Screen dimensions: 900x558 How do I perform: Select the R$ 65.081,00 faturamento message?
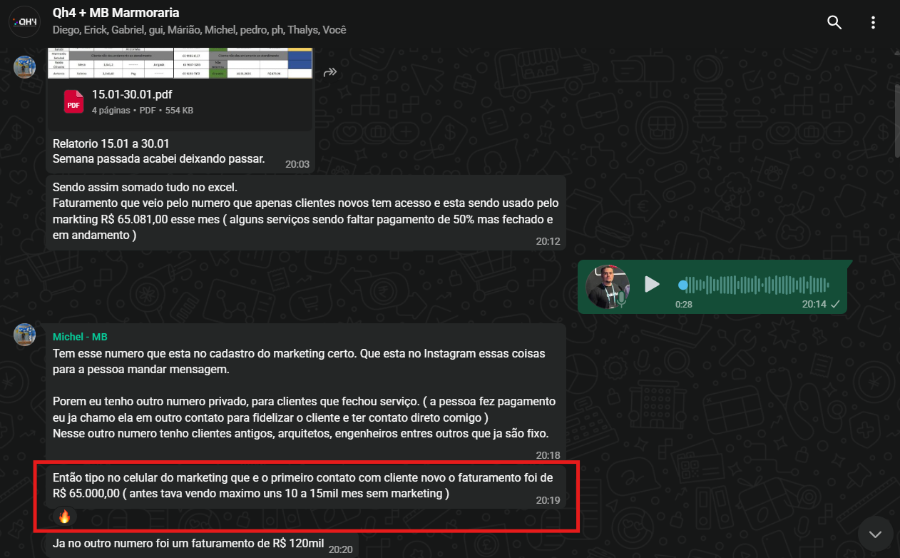point(305,213)
